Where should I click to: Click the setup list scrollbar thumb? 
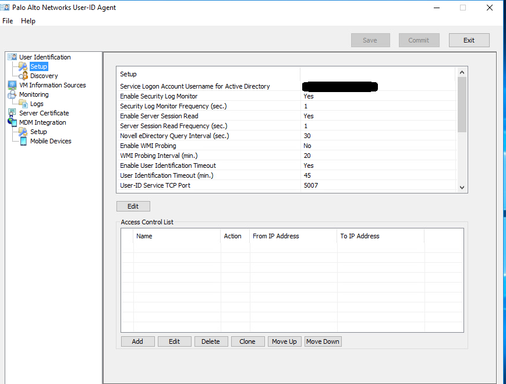[462, 105]
